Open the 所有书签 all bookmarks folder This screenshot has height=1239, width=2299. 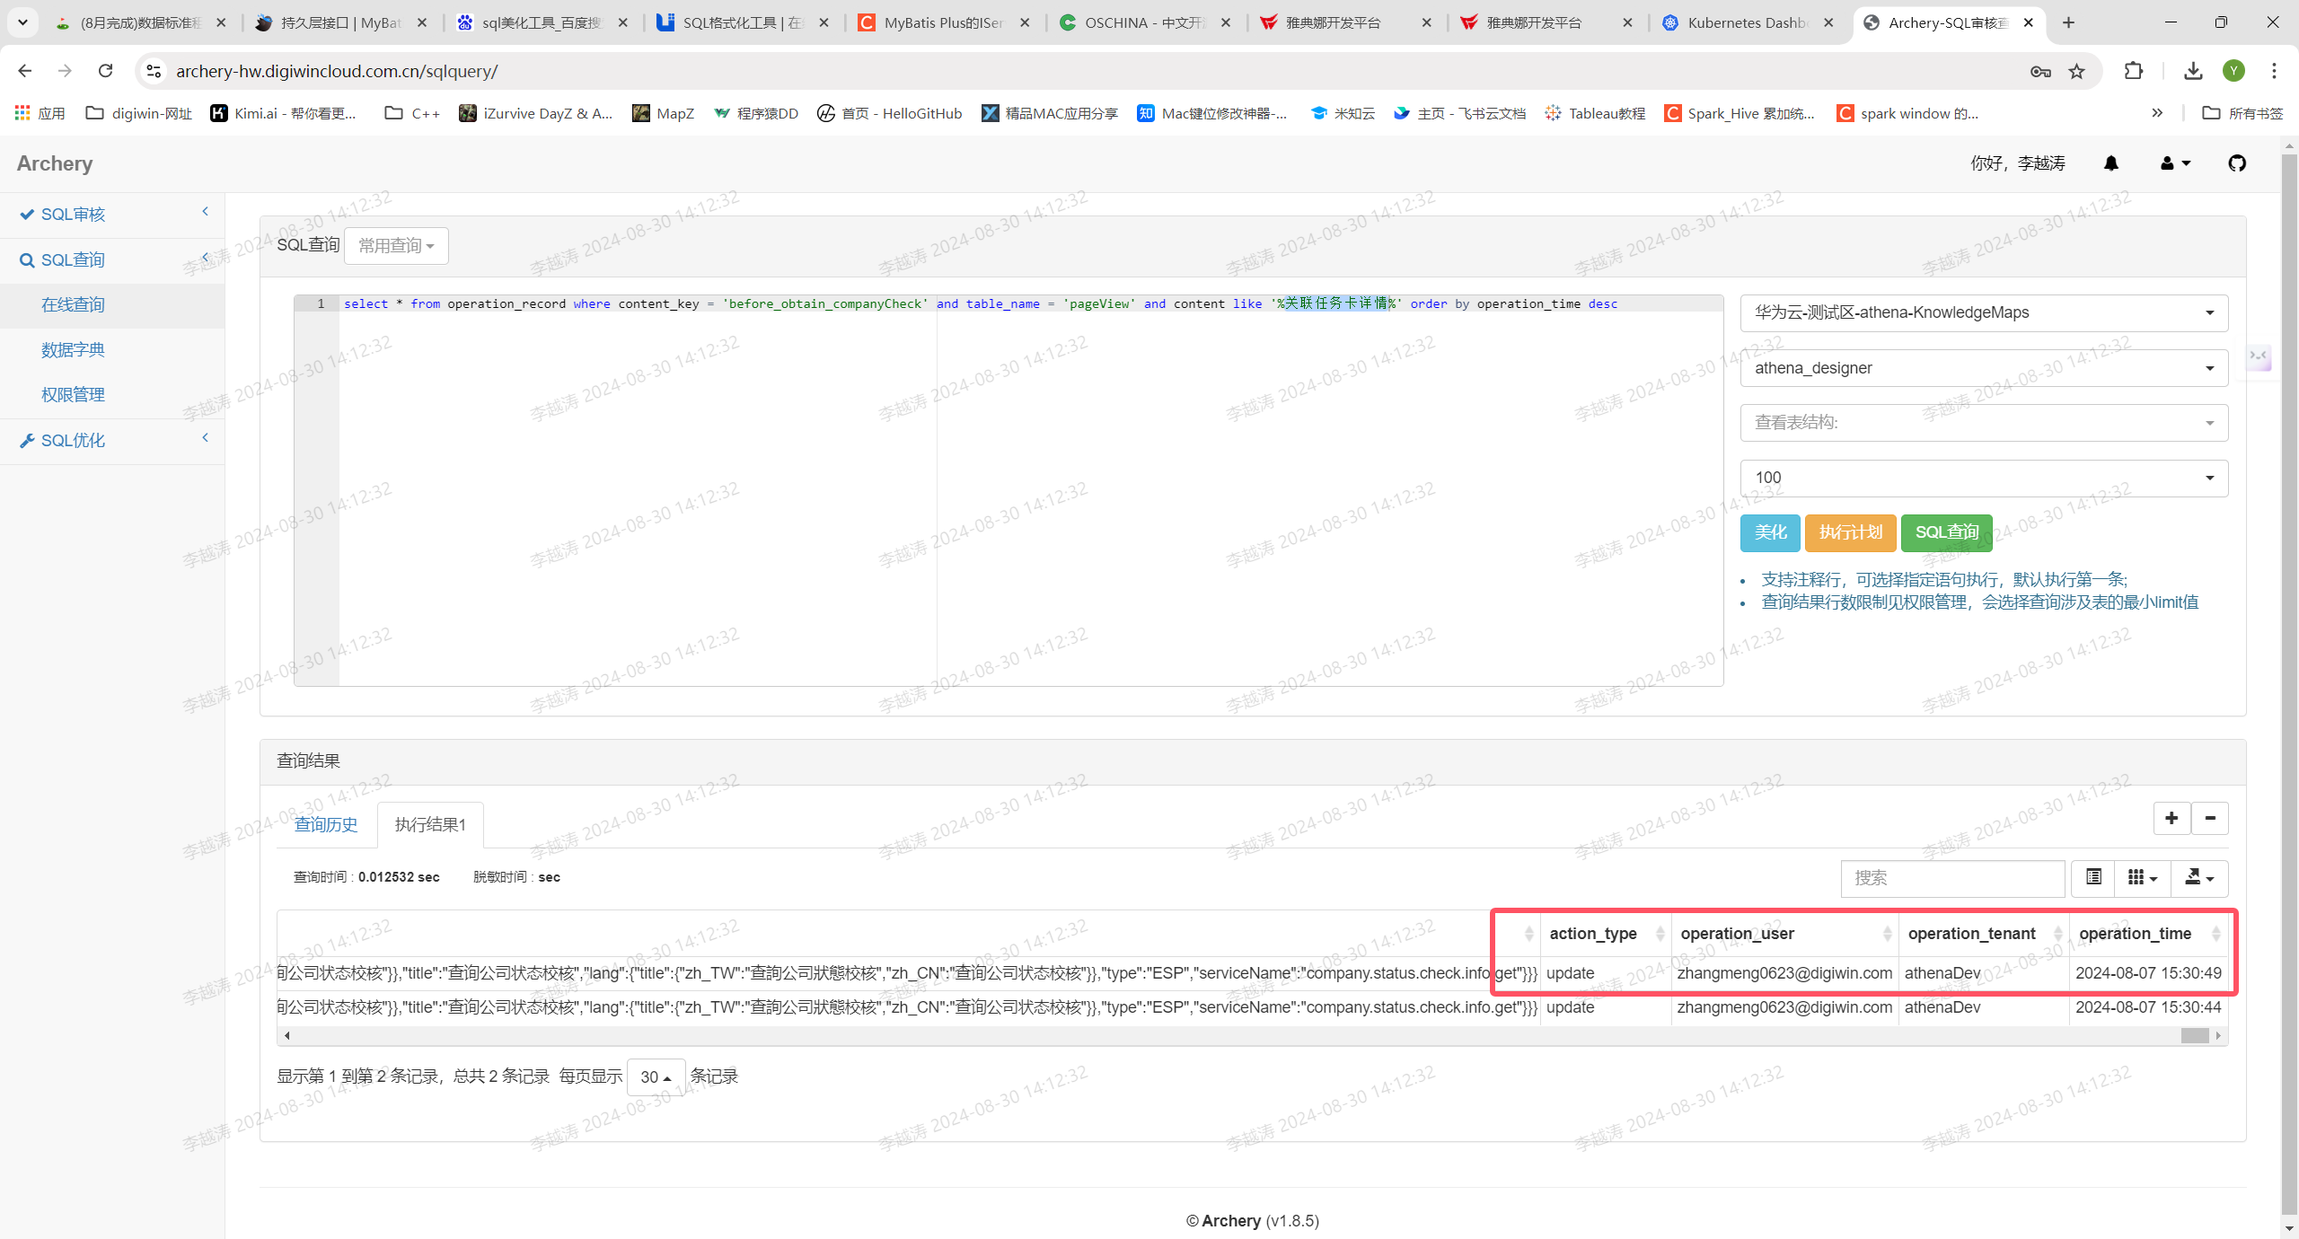(2242, 113)
